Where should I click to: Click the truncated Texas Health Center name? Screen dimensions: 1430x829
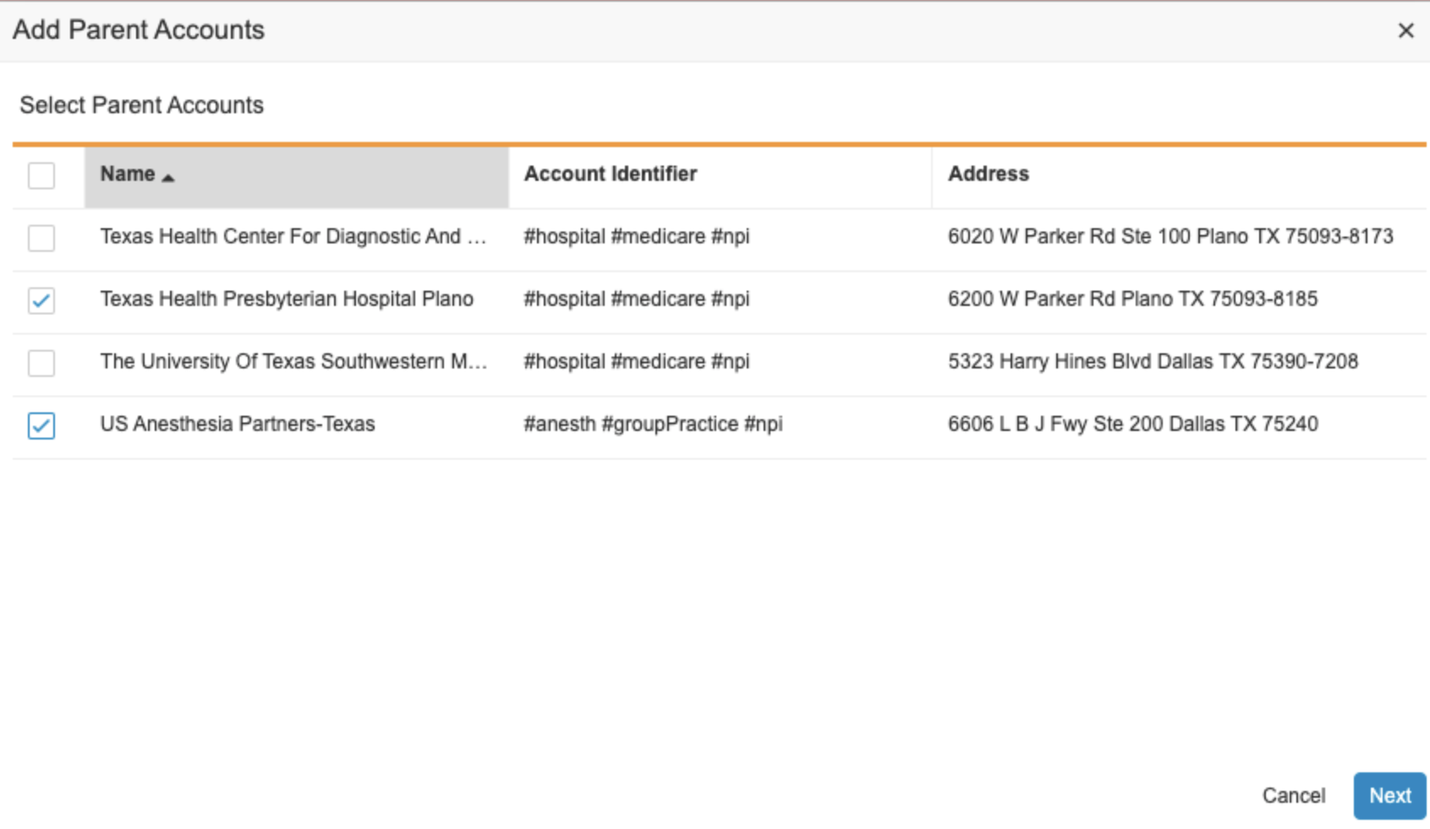(293, 237)
